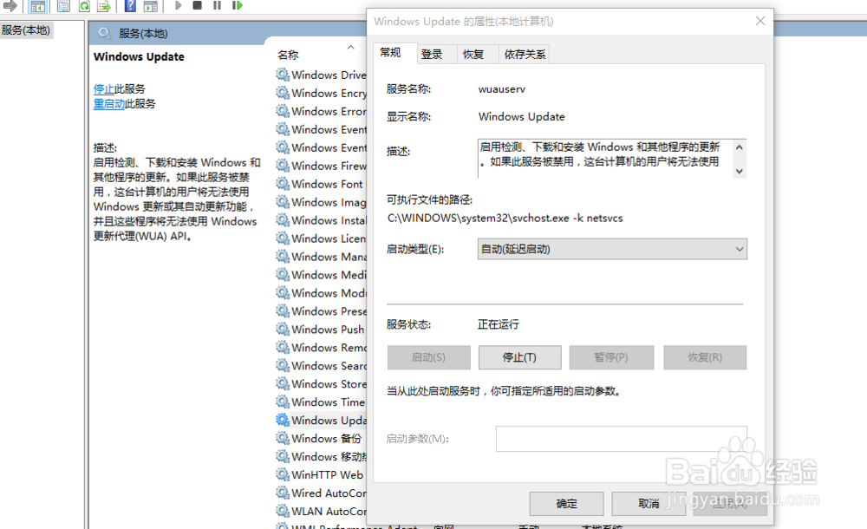Close the Windows Update properties dialog
Viewport: 867px width, 529px height.
click(x=760, y=21)
